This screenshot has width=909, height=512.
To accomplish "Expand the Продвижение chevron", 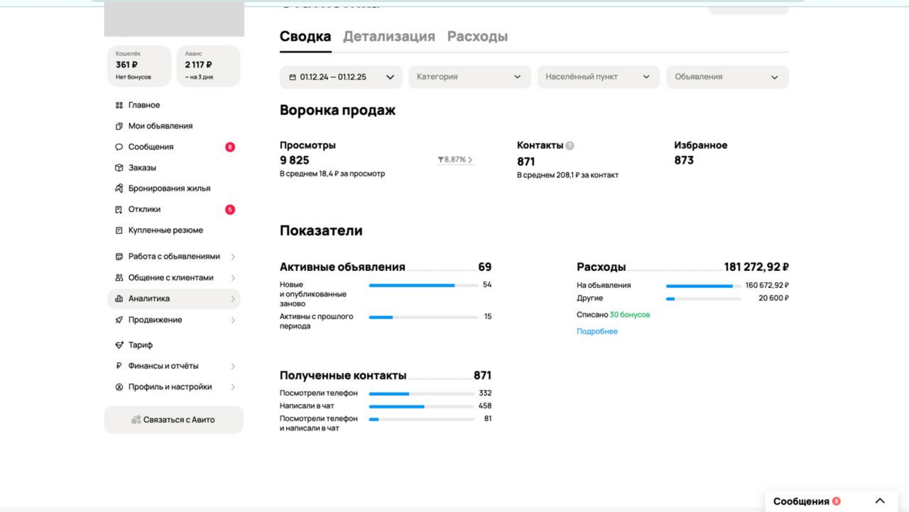I will point(233,320).
